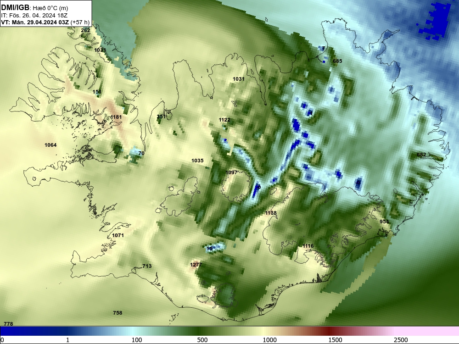The height and width of the screenshot is (344, 459).
Task: Click the 100 tick on the color scale
Action: [x=137, y=340]
